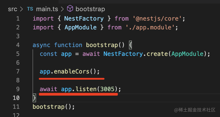Select main.ts in the breadcrumb
Image resolution: width=220 pixels, height=117 pixels.
47,9
